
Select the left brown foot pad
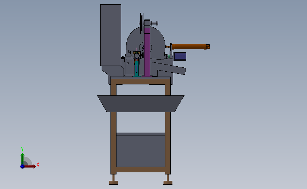click(x=114, y=183)
